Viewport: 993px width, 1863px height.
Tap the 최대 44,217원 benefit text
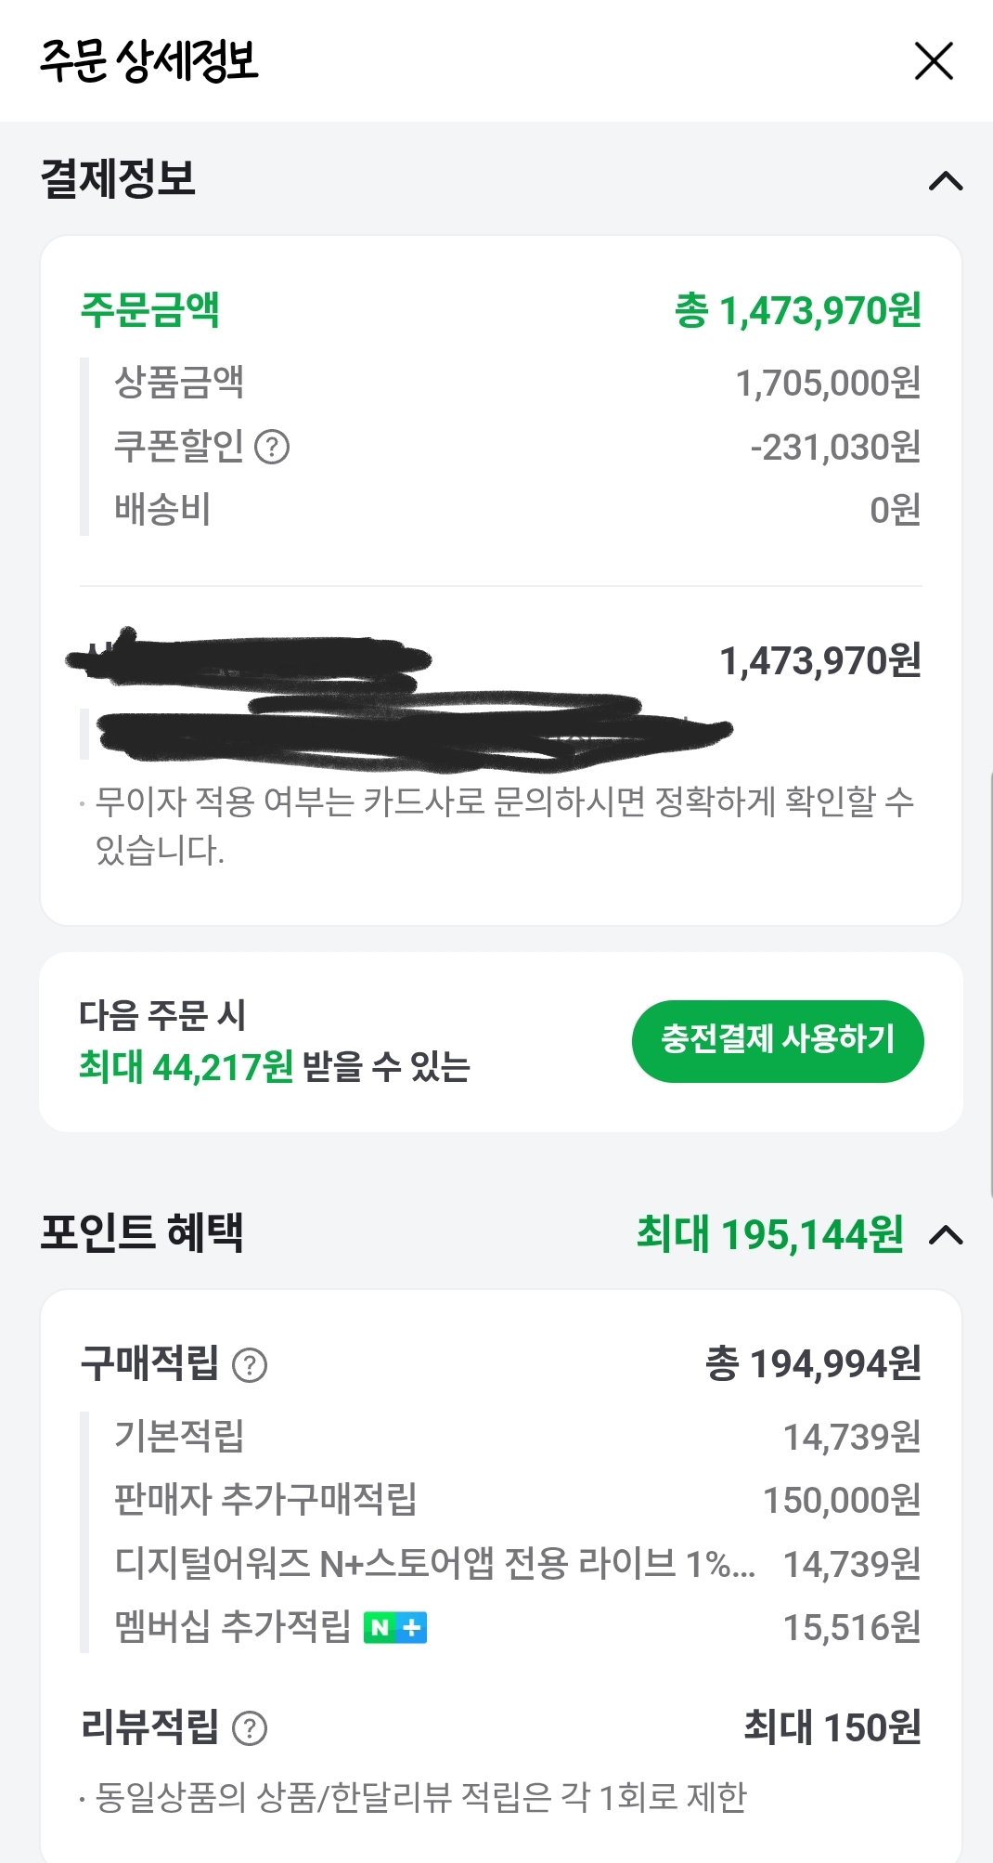[186, 1067]
